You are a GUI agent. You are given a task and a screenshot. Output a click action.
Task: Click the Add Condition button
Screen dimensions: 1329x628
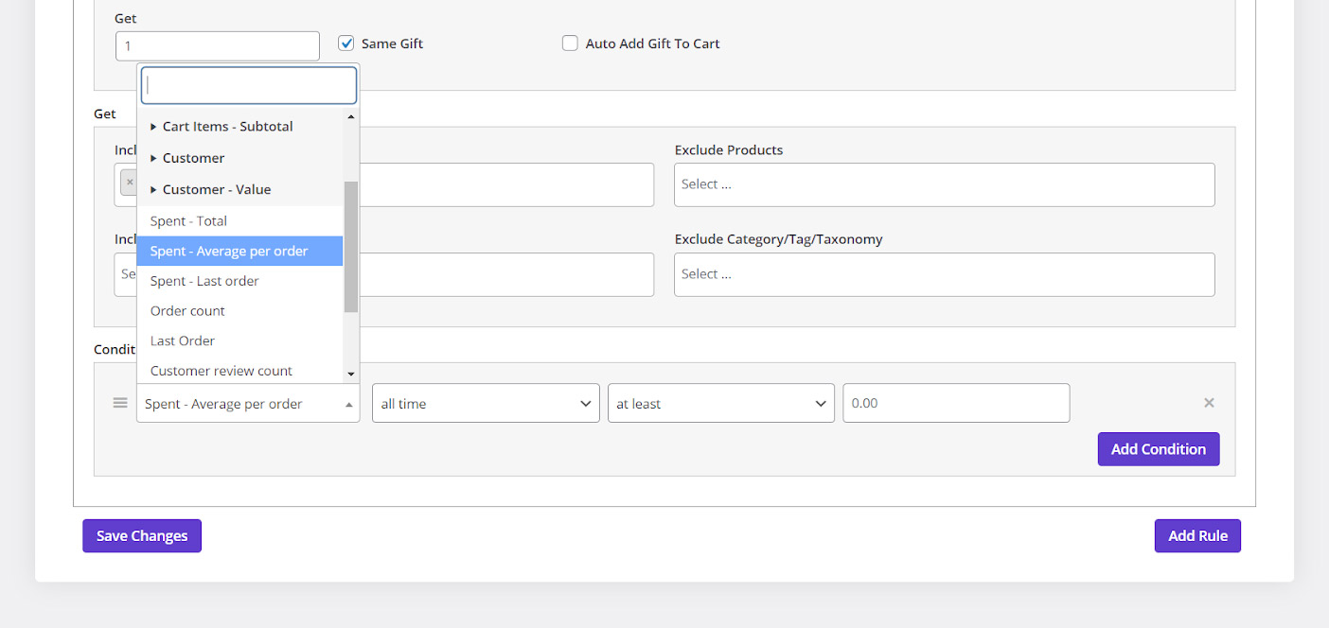(1158, 449)
